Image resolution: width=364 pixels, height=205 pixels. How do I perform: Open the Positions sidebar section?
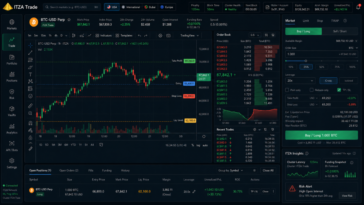coord(12,77)
